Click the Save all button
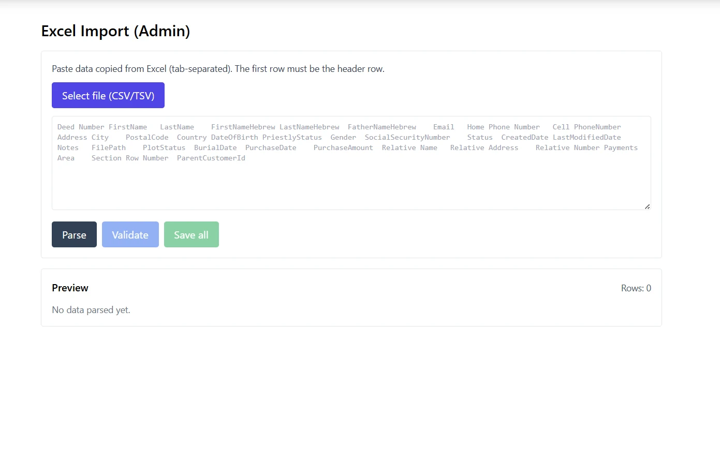Viewport: 720px width, 474px height. [192, 234]
